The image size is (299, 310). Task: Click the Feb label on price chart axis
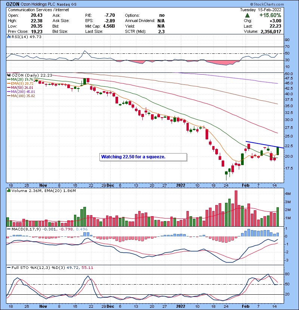point(246,186)
